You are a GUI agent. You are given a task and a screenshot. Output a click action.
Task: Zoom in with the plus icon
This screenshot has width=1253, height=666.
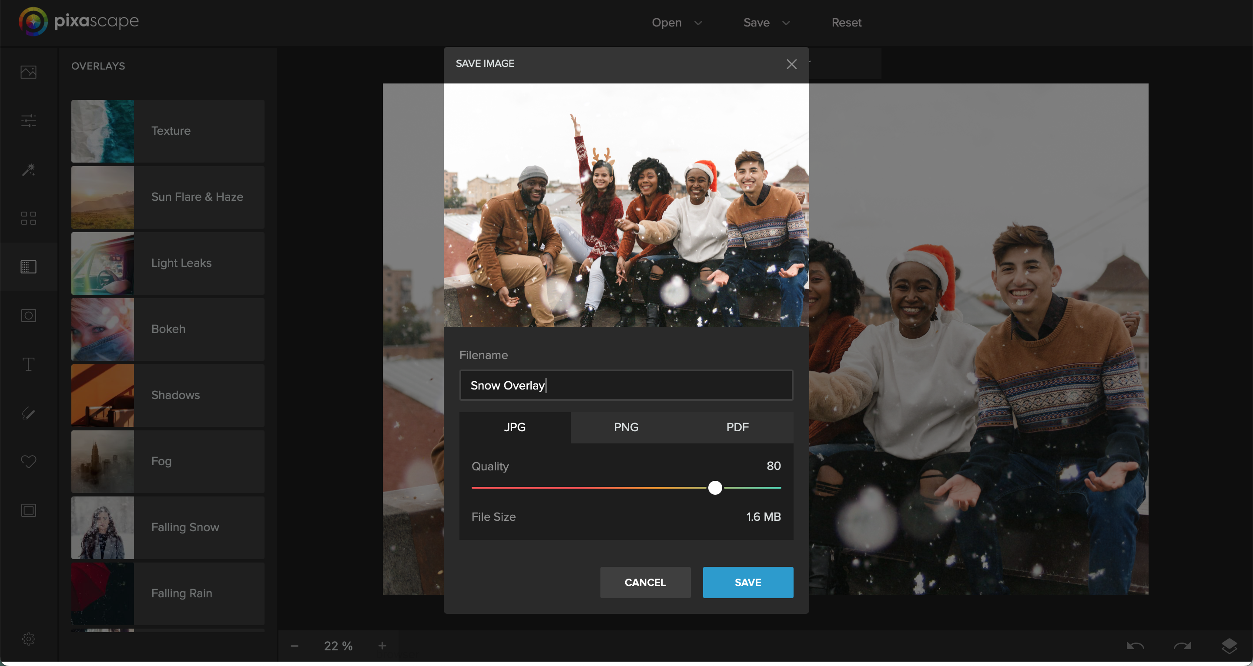pos(382,646)
